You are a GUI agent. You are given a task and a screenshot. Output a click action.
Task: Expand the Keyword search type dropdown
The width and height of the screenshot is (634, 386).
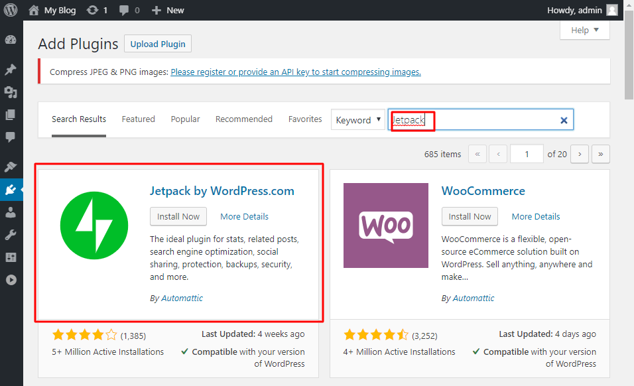pos(357,119)
